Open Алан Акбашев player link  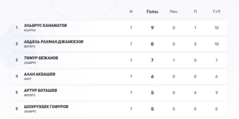pyautogui.click(x=40, y=74)
